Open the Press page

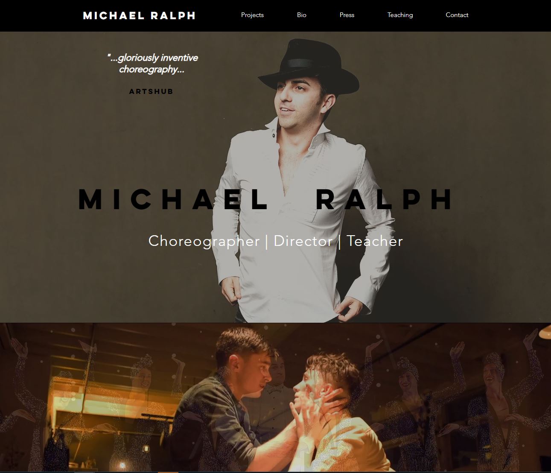coord(347,15)
